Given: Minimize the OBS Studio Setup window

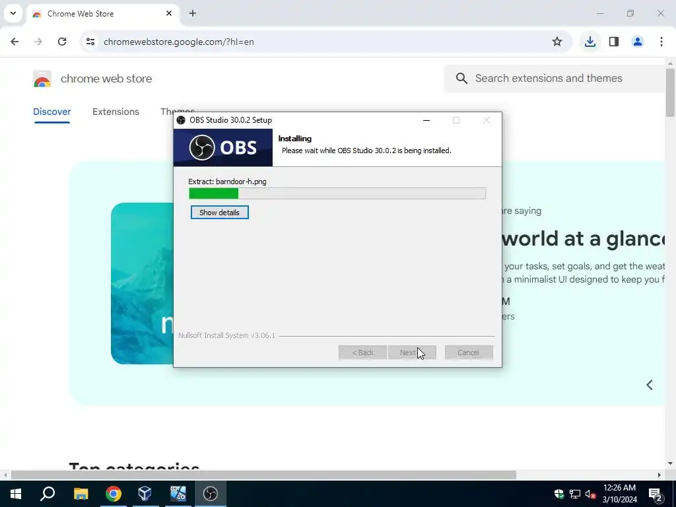Looking at the screenshot, I should 426,120.
